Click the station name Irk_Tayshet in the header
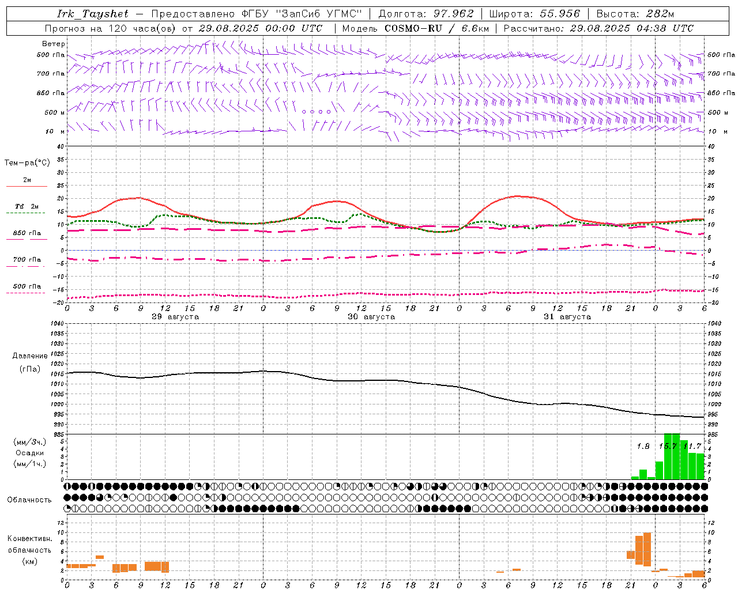Image resolution: width=738 pixels, height=590 pixels. 92,14
